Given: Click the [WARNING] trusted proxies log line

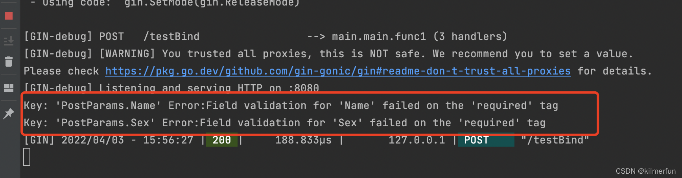Looking at the screenshot, I should [328, 54].
